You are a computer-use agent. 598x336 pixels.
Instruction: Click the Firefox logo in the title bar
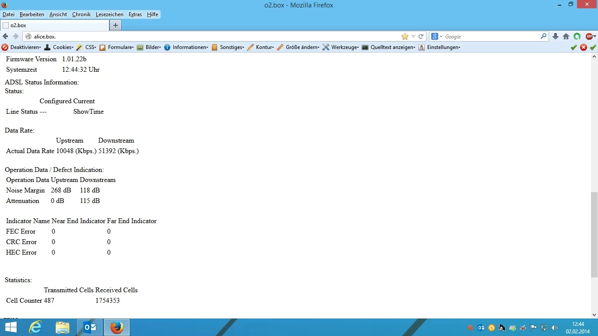4,5
